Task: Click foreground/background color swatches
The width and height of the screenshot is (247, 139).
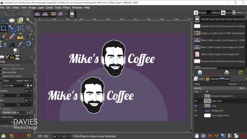Action: coord(16,51)
